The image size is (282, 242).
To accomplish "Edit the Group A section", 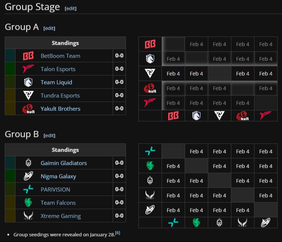I will click(49, 28).
